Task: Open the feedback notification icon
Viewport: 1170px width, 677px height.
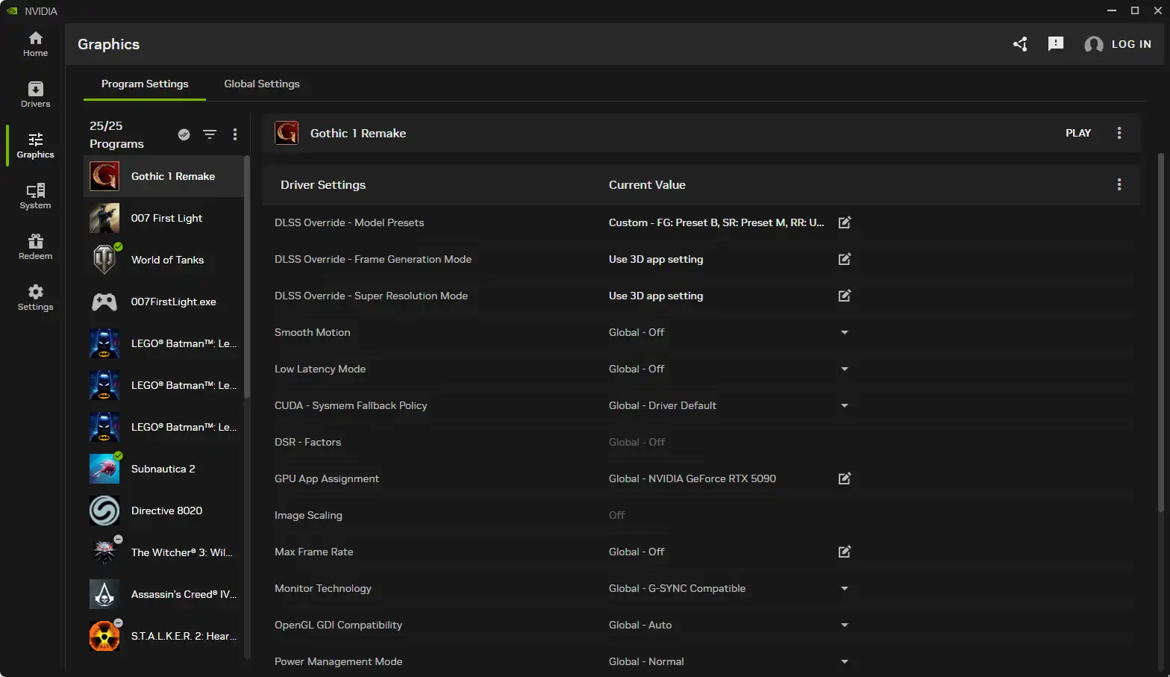Action: point(1056,44)
